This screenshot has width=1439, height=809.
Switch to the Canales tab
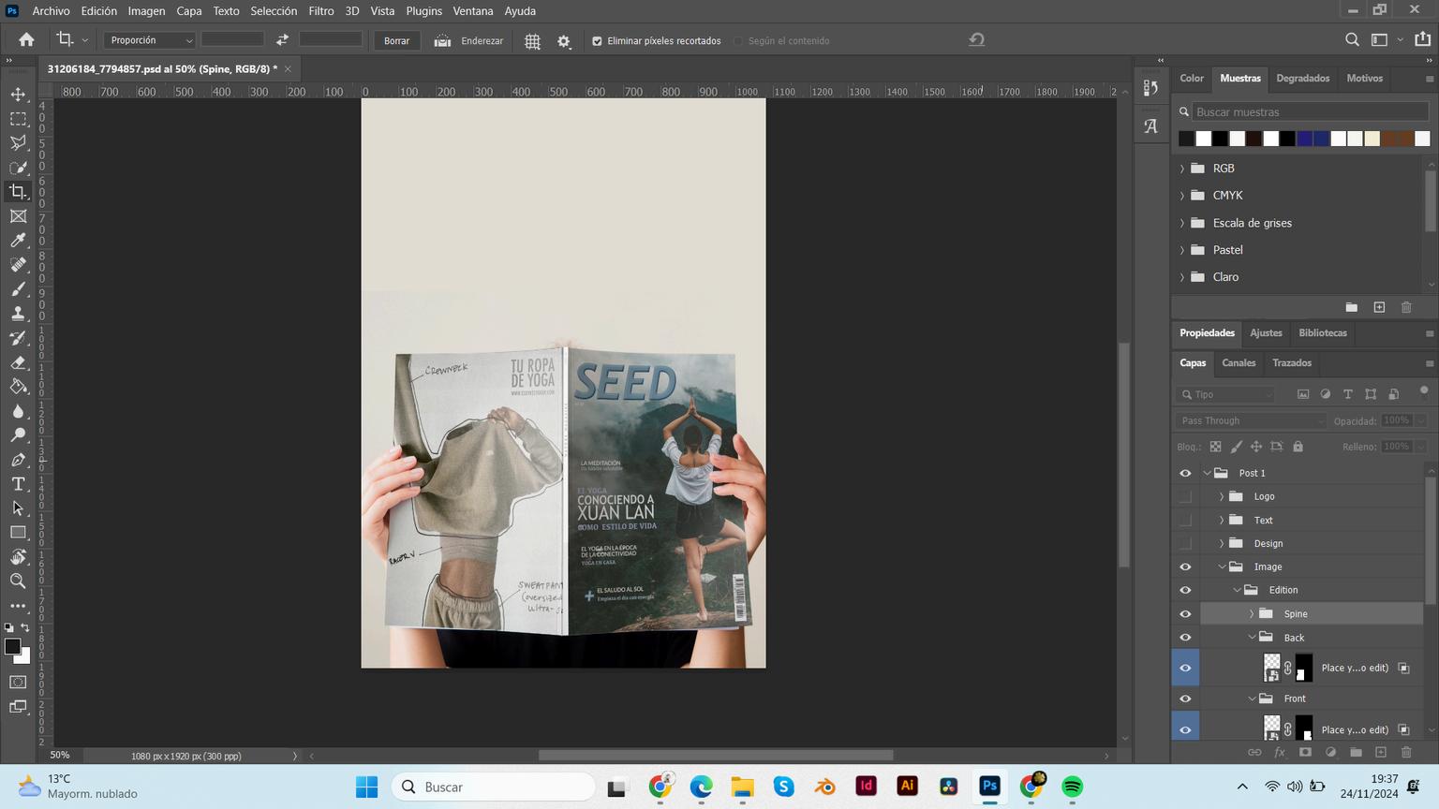1238,363
